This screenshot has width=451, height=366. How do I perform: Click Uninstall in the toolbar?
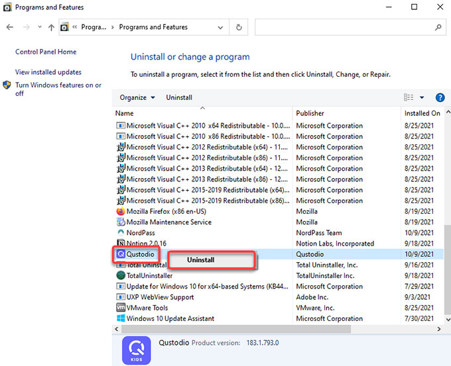(179, 97)
